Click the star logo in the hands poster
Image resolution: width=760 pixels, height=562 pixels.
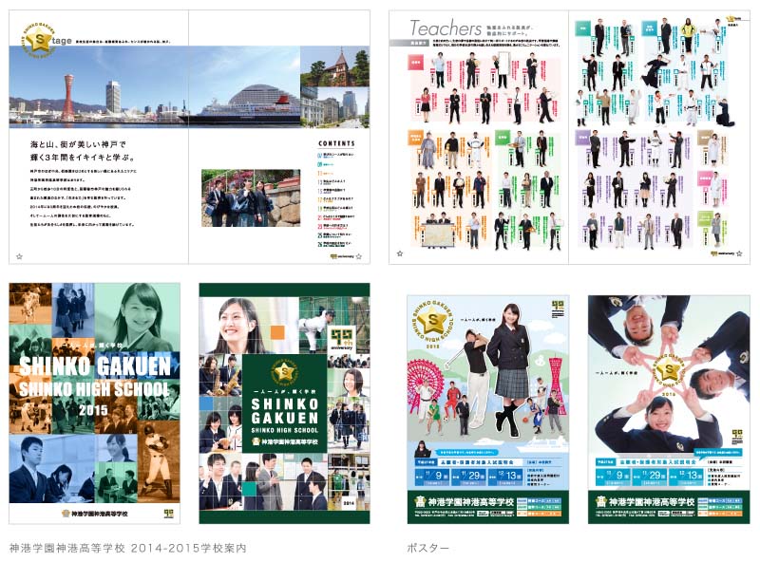(670, 371)
